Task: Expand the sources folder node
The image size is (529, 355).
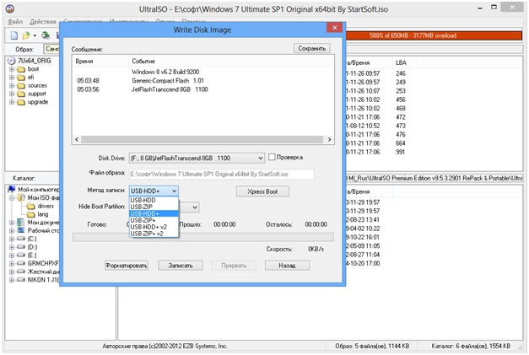Action: [12, 86]
